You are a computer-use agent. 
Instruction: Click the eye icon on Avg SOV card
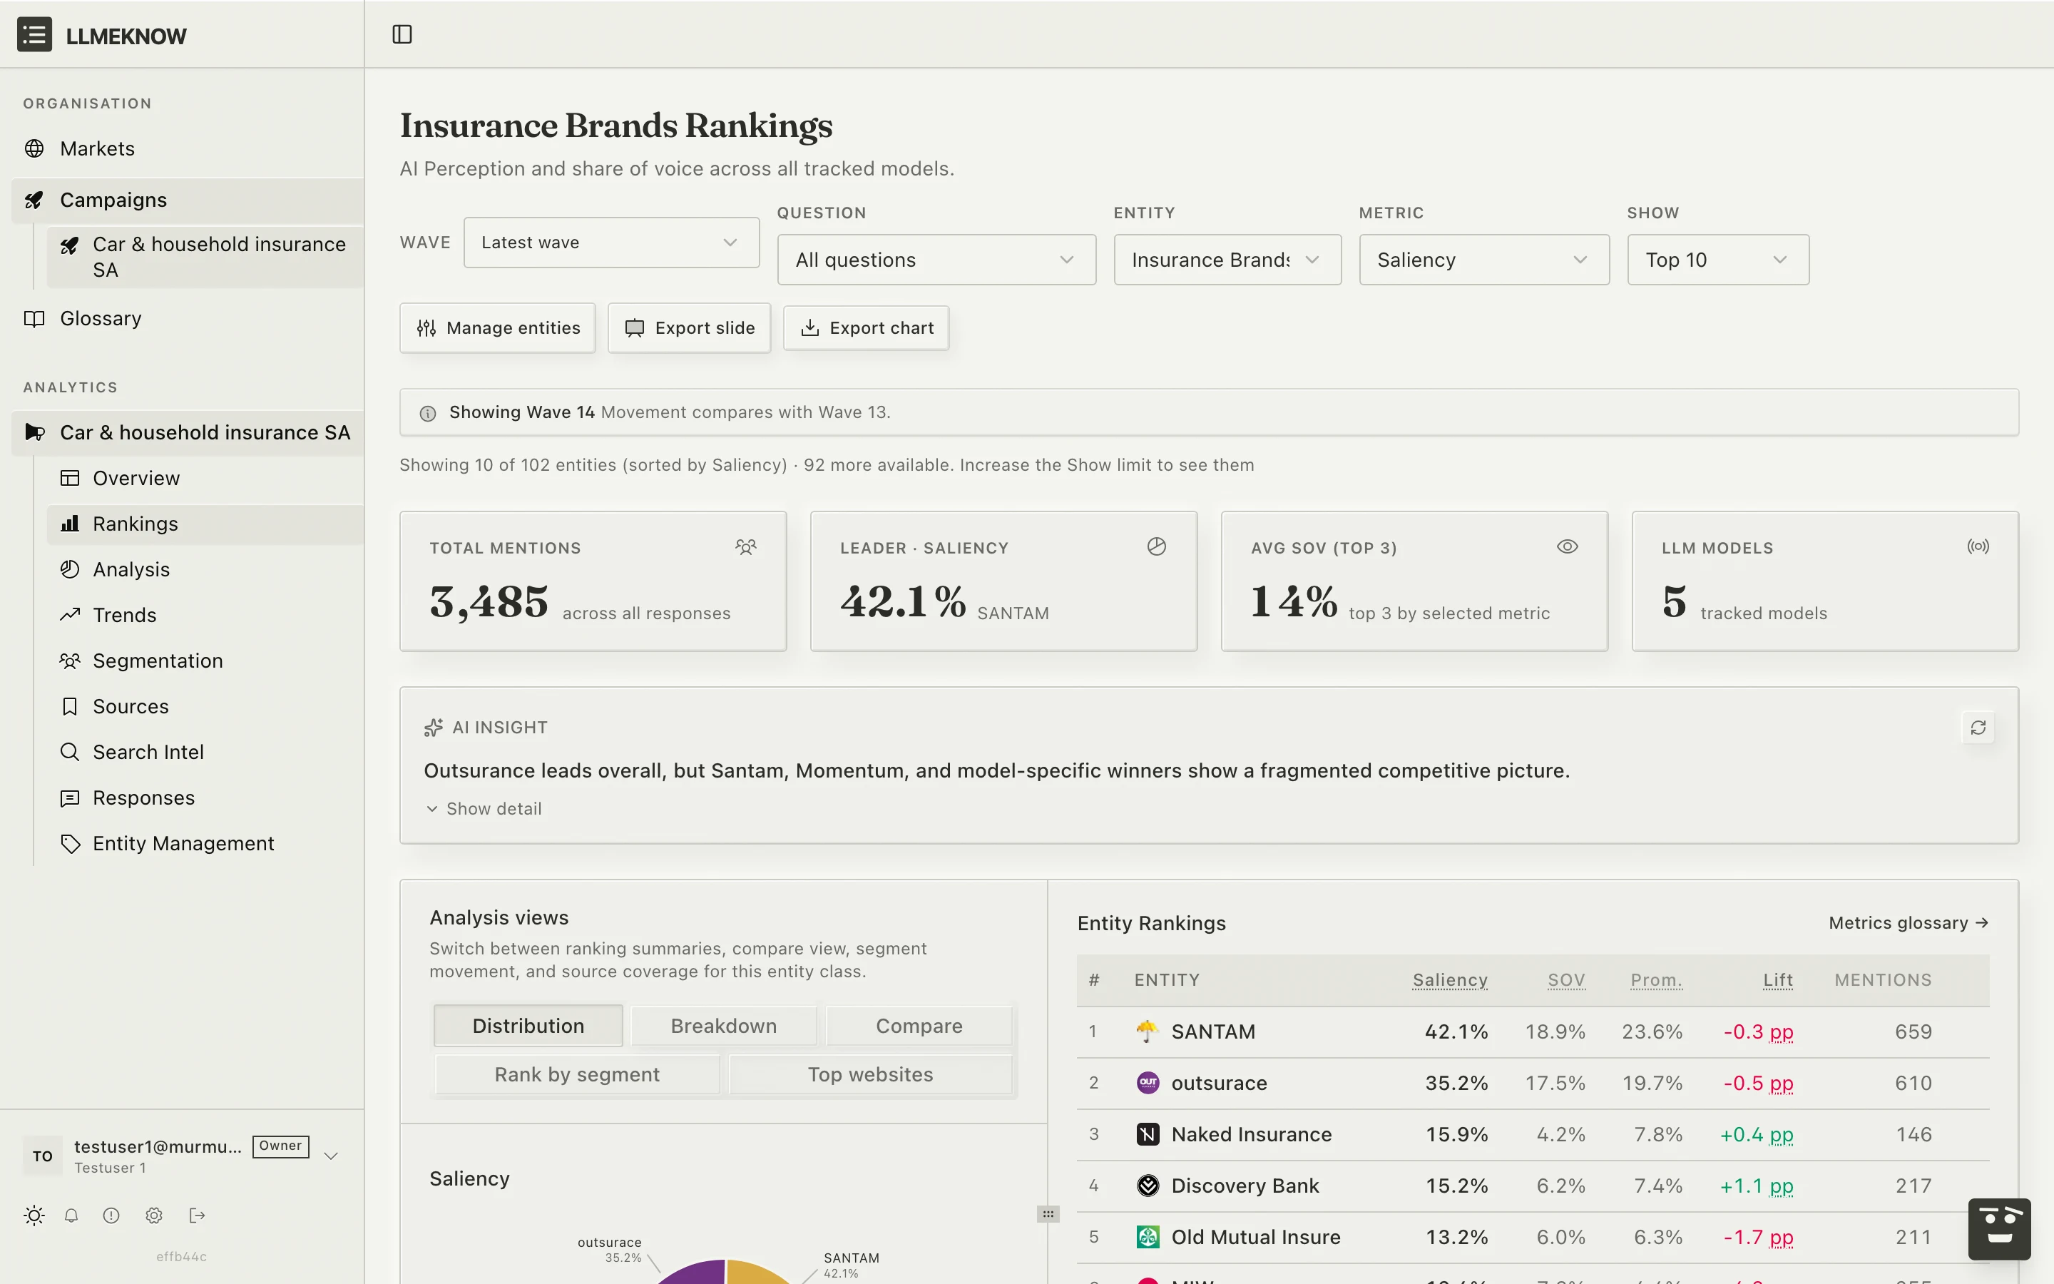click(x=1567, y=547)
